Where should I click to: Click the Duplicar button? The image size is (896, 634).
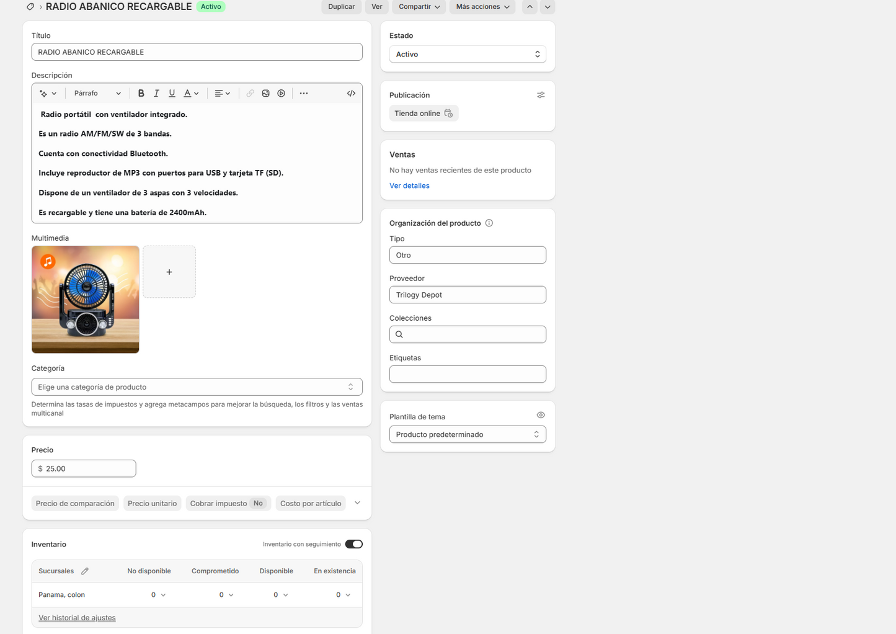coord(342,7)
